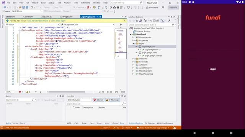Click Switch Views icon in Solution Explorer
The height and width of the screenshot is (137, 245).
(140, 21)
